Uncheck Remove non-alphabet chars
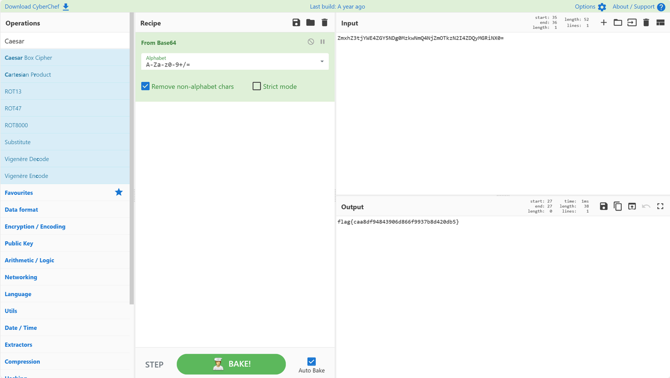This screenshot has height=378, width=670. click(x=146, y=86)
